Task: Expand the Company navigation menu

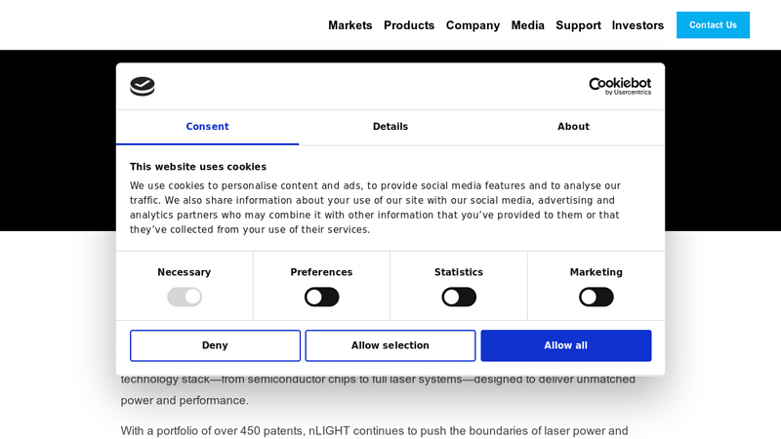Action: coord(473,25)
